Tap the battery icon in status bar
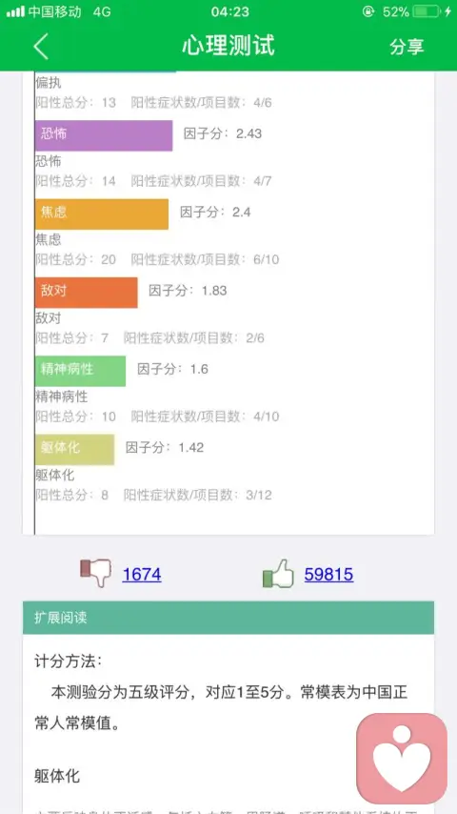The image size is (457, 814). click(x=427, y=11)
